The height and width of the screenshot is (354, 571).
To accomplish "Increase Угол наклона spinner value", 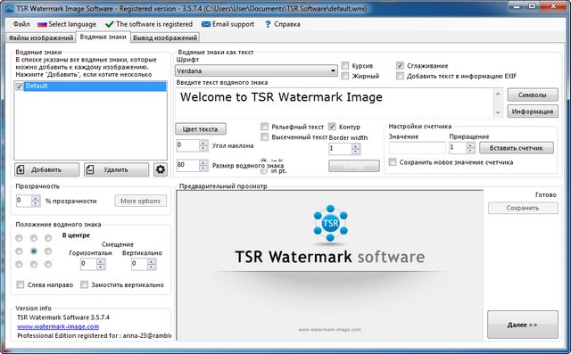I will click(203, 144).
